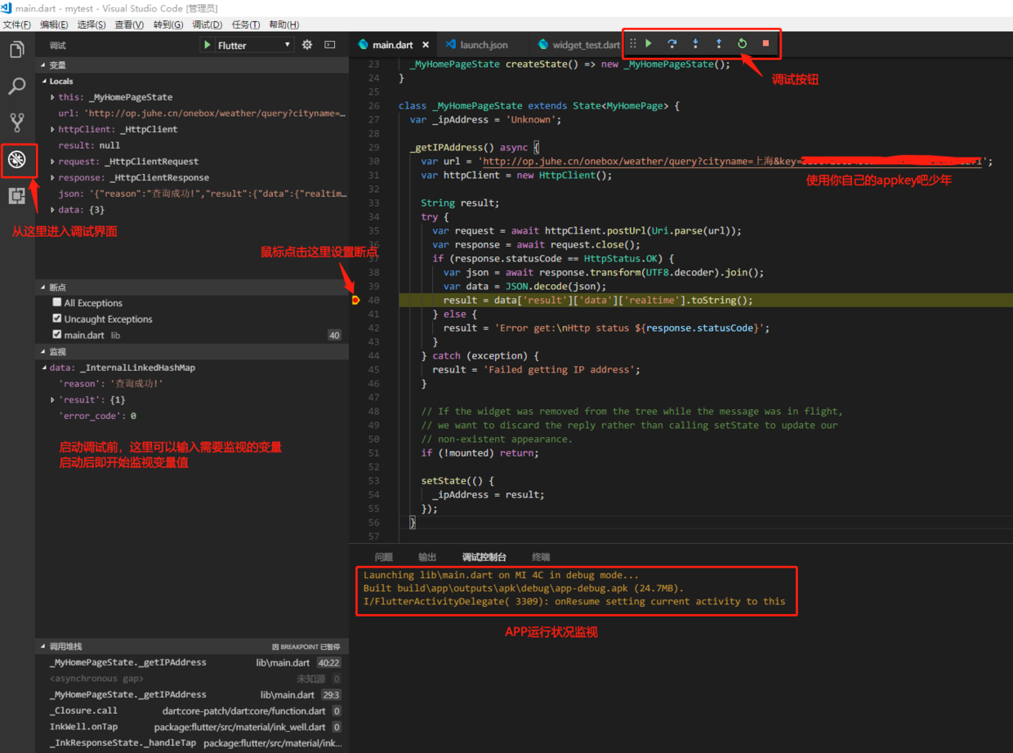Click Step Over in debug toolbar
The image size is (1013, 753).
click(x=672, y=43)
